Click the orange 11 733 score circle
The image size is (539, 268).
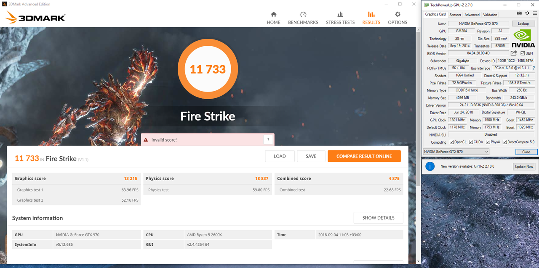[x=208, y=69]
